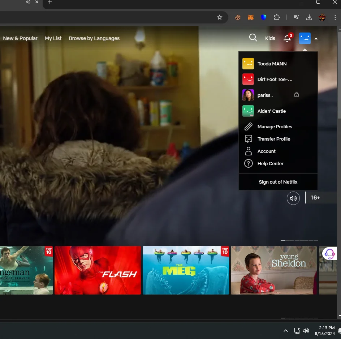Open browser downloads icon
The height and width of the screenshot is (339, 341).
[x=309, y=17]
